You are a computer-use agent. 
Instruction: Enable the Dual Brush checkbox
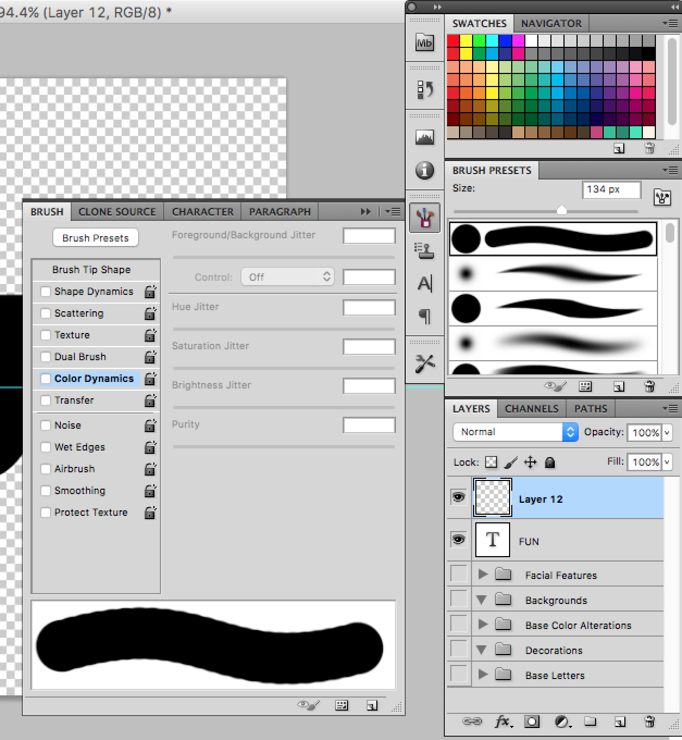[46, 357]
